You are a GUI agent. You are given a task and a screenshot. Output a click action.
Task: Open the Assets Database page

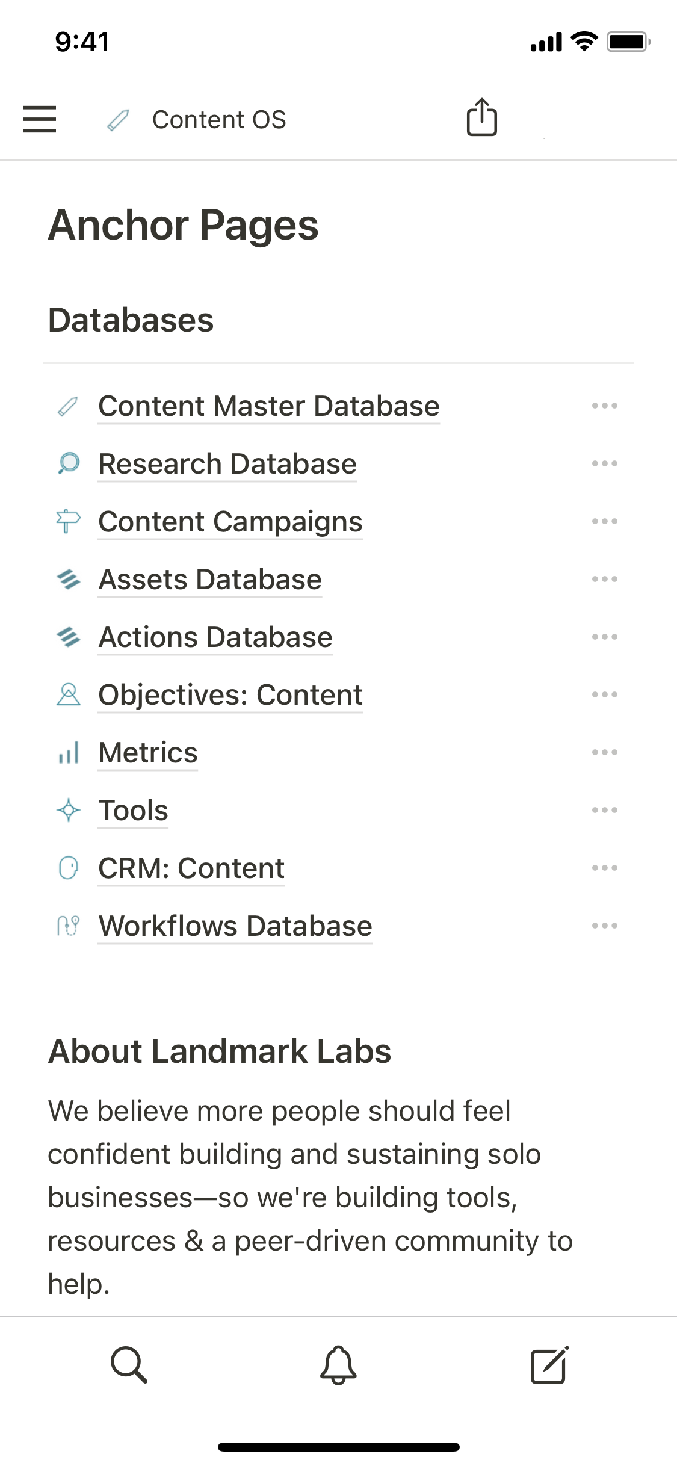pyautogui.click(x=210, y=580)
